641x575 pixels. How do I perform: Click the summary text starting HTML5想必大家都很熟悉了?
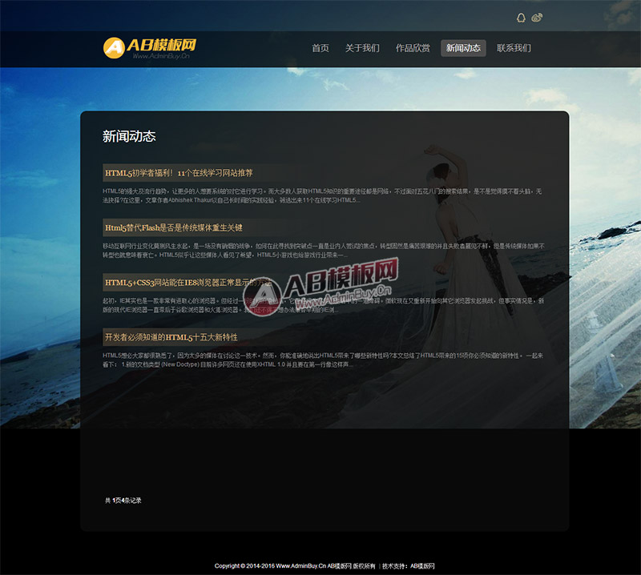[323, 360]
